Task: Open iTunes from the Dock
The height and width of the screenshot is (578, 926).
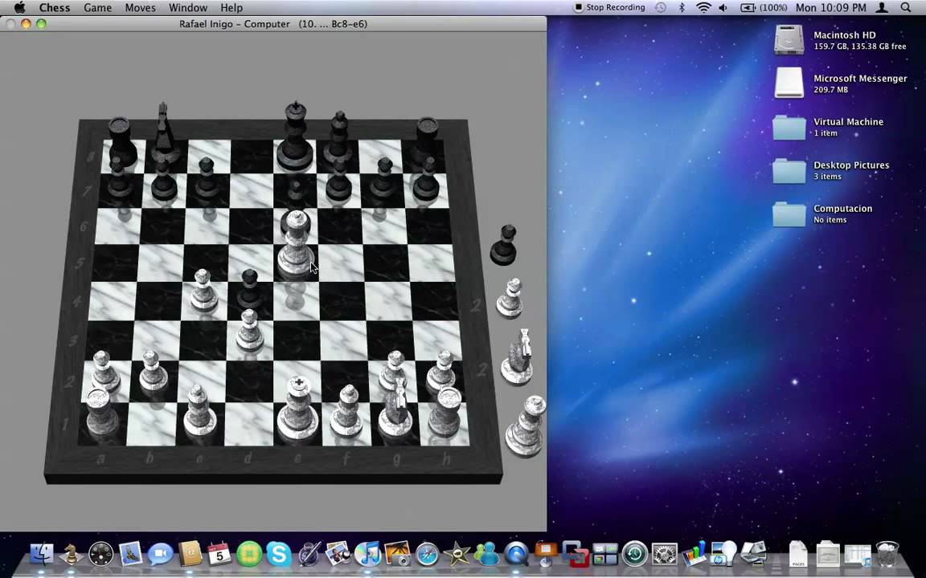Action: point(369,554)
